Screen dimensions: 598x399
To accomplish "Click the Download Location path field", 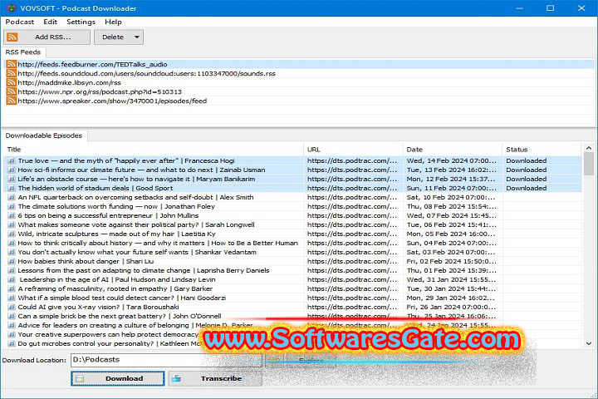I will pyautogui.click(x=166, y=360).
